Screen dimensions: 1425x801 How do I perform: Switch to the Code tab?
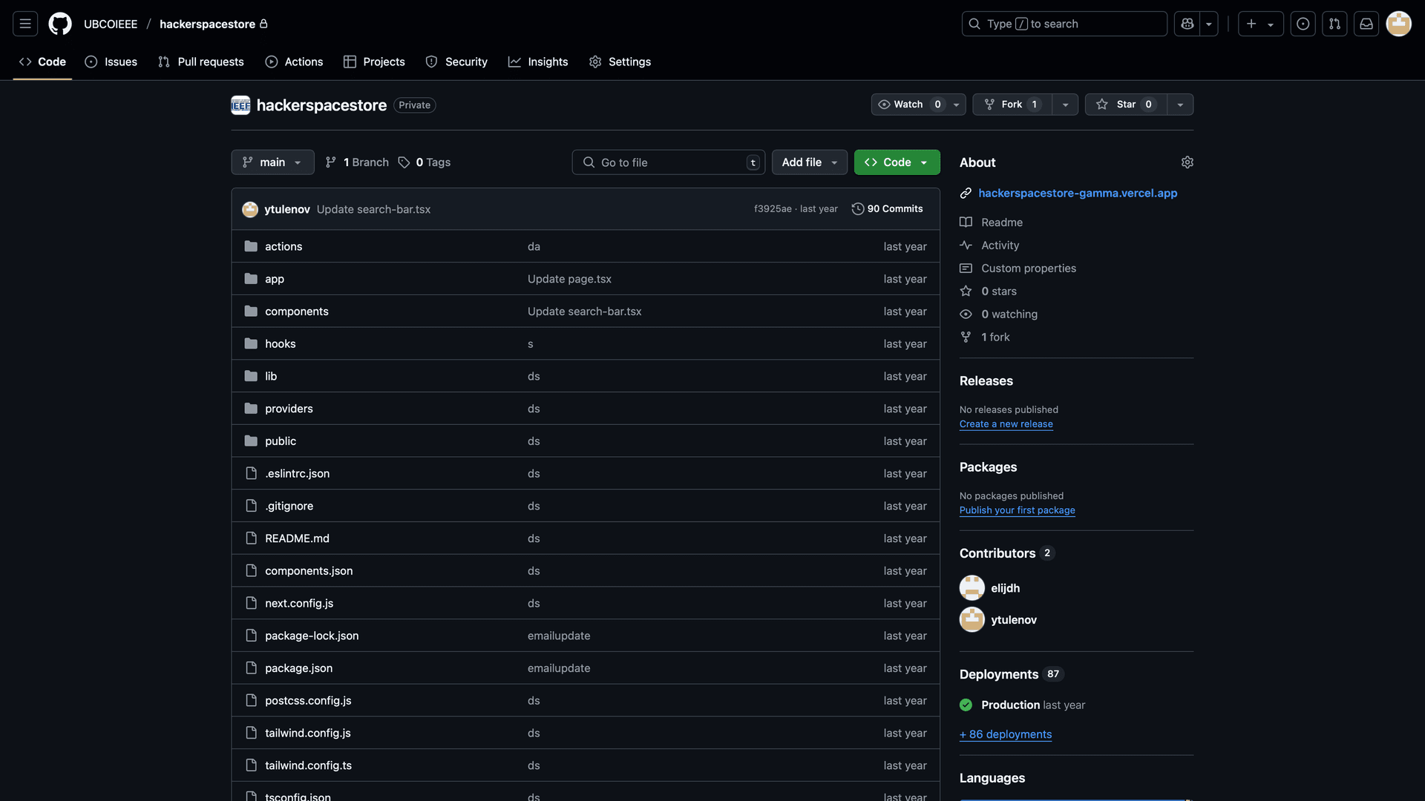42,62
